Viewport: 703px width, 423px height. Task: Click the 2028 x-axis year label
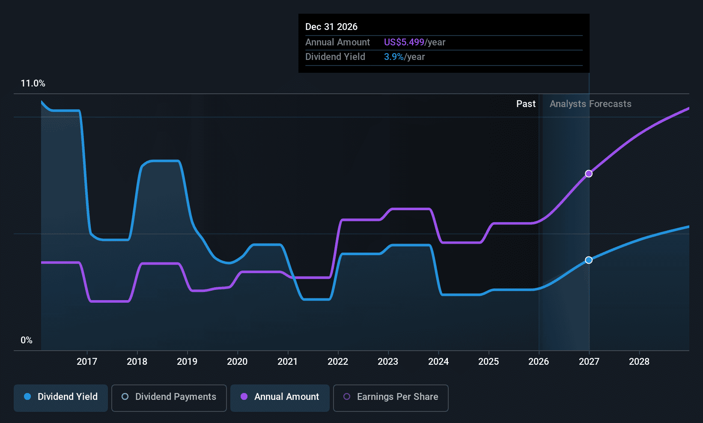639,362
